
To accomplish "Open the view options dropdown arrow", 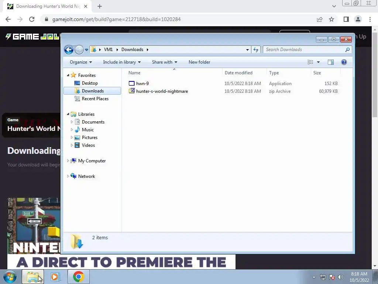I will point(318,62).
